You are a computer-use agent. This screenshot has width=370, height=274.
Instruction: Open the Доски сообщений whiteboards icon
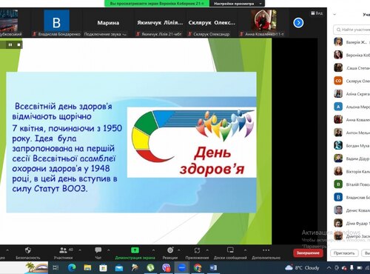[x=230, y=250]
